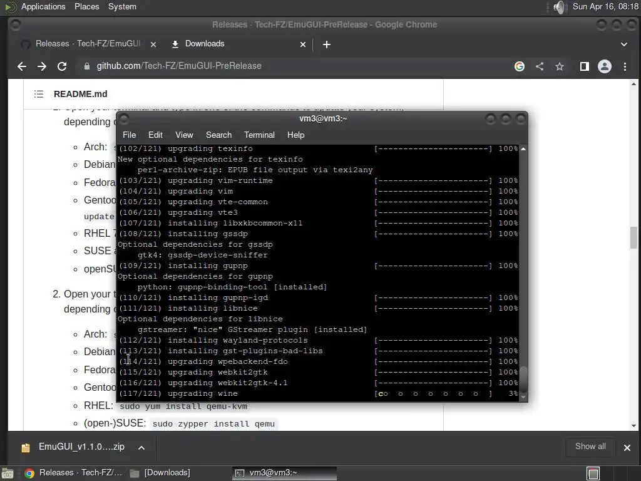Click 'sudo yum install qemu-kvm' code
The width and height of the screenshot is (641, 481).
[183, 406]
